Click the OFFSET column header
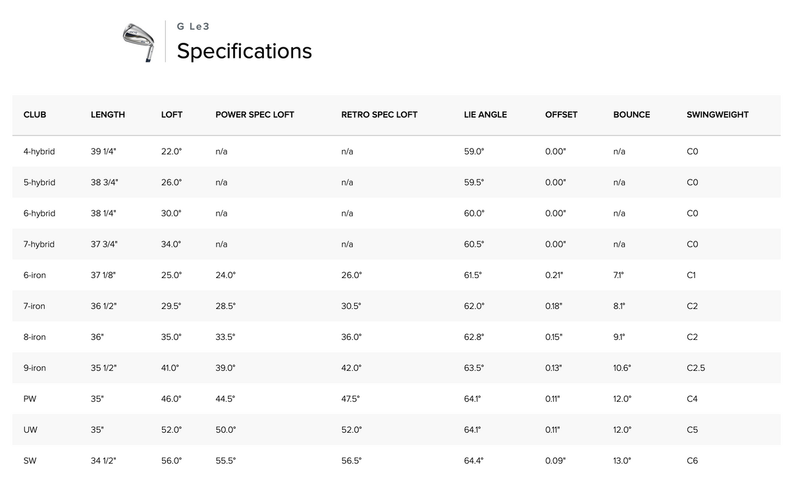 coord(561,114)
